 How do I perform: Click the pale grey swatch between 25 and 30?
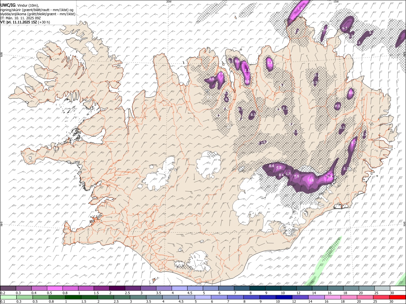point(382,288)
